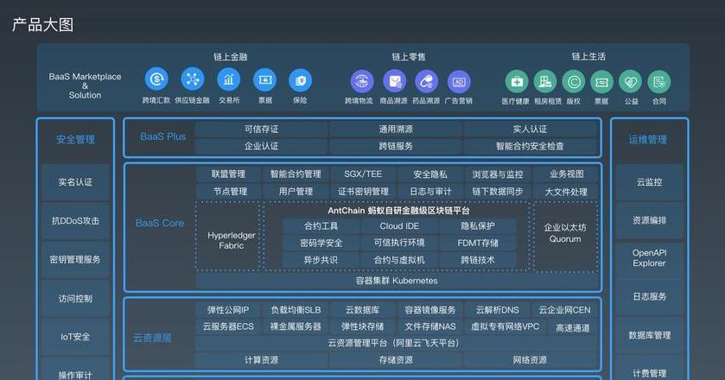The image size is (725, 380).
Task: Select the 供应链金融 network icon
Action: click(x=193, y=79)
